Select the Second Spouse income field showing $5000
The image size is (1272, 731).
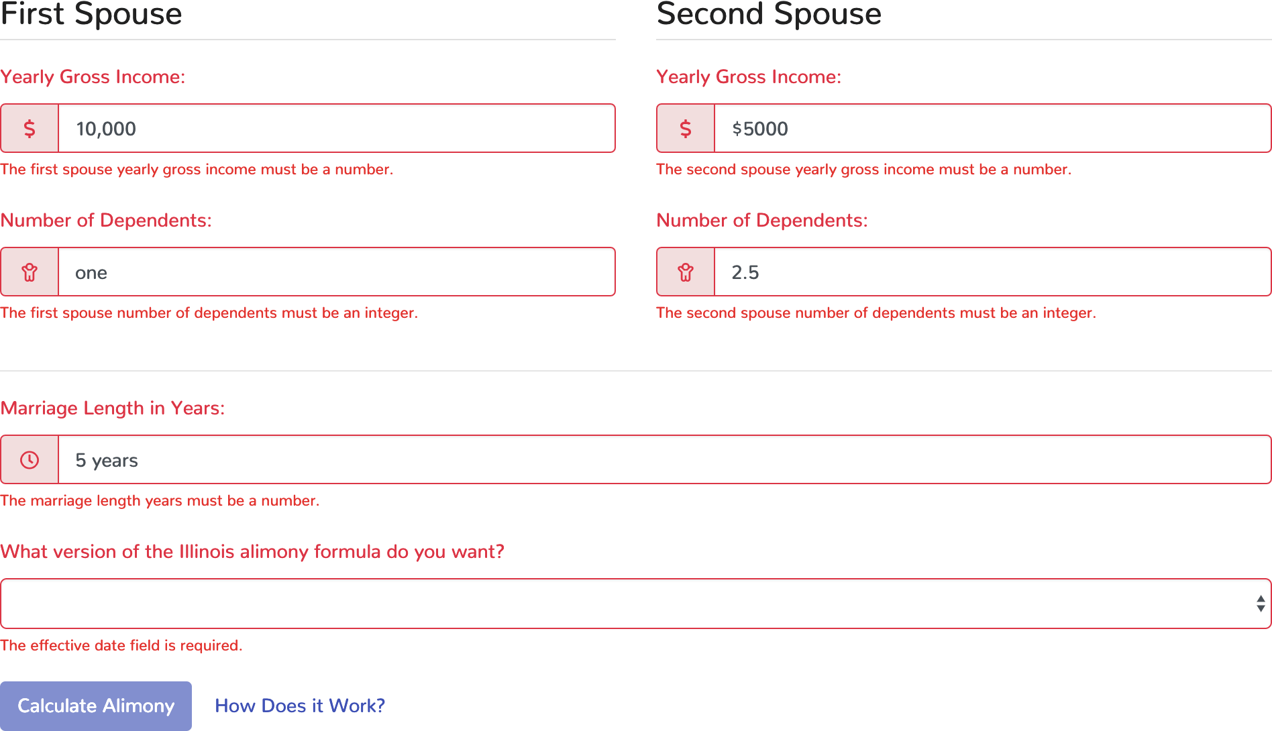tap(990, 128)
